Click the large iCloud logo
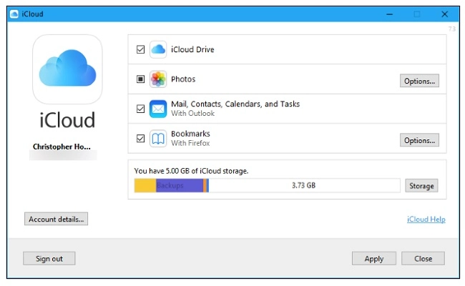Screen dimensions: 465x286 tap(67, 70)
